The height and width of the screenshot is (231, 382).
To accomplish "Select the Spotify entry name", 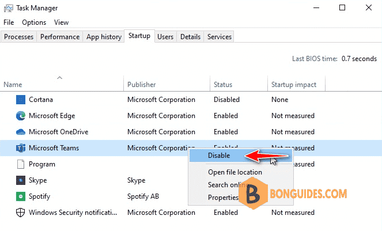I will tap(39, 196).
